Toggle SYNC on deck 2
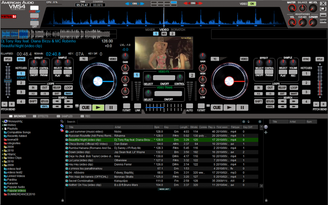328x205 pixels. [306, 59]
